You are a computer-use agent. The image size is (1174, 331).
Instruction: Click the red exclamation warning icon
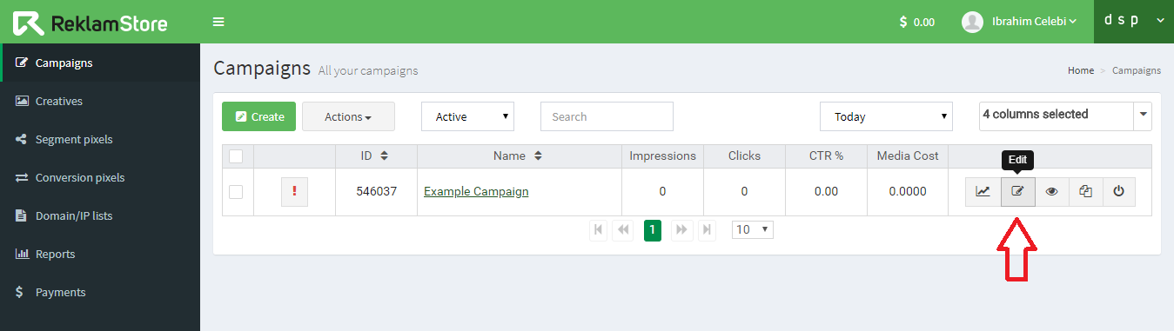[294, 191]
